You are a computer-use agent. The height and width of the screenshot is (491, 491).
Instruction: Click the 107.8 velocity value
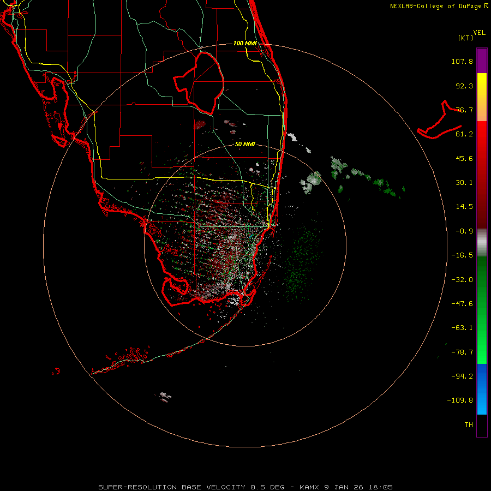[x=462, y=61]
